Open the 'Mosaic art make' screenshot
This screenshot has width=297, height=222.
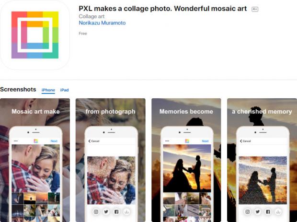tap(35, 160)
